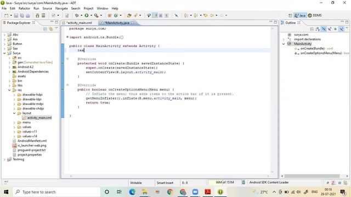The height and width of the screenshot is (197, 351).
Task: Click the Save toolbar icon
Action: click(x=16, y=15)
